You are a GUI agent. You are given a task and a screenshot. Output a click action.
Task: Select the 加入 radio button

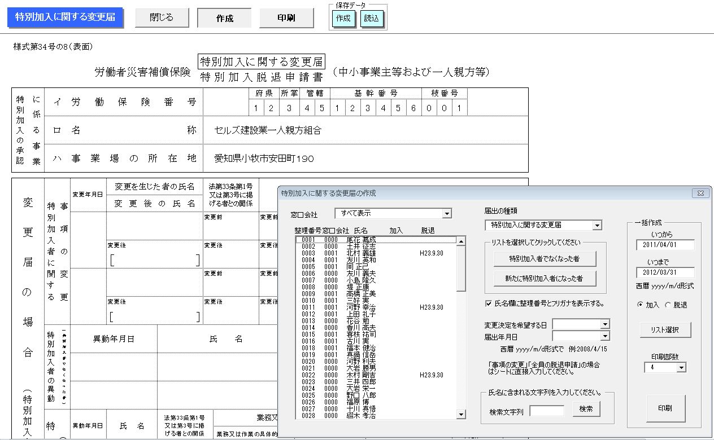tap(640, 305)
